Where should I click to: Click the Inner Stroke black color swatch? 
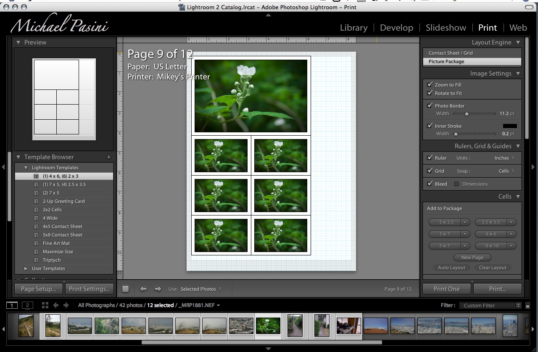click(510, 126)
